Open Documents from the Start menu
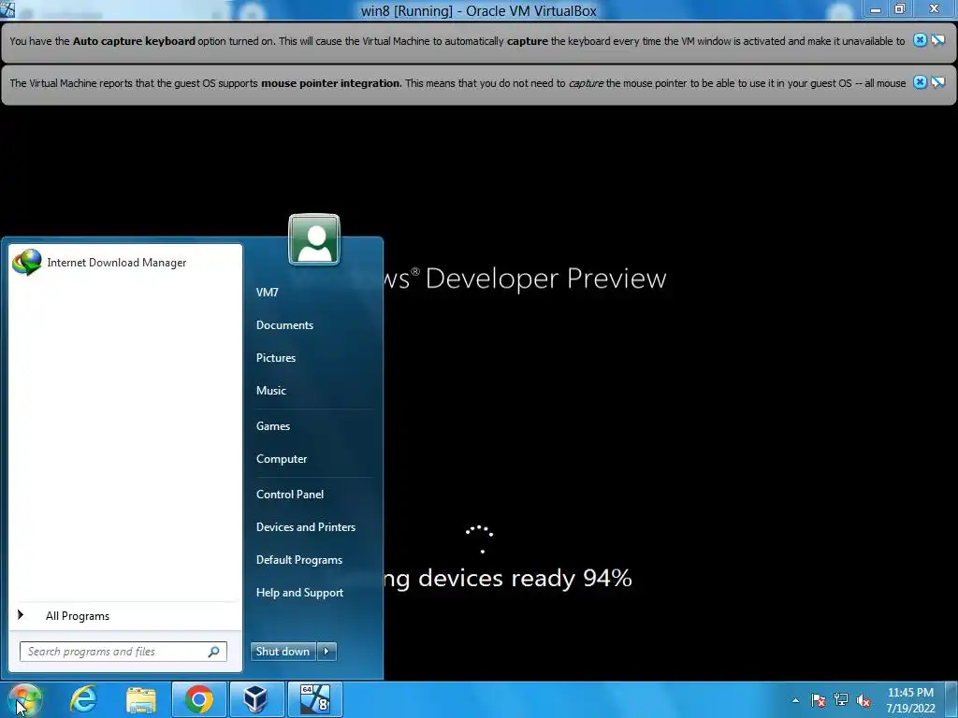The image size is (958, 718). click(x=284, y=325)
